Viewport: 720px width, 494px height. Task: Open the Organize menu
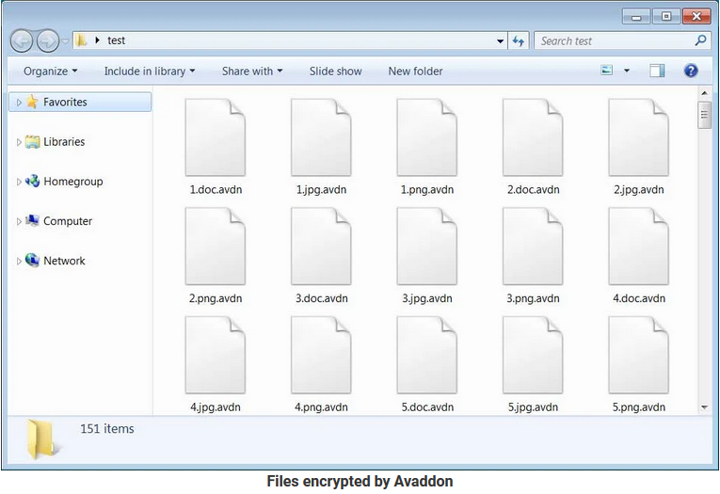click(51, 72)
